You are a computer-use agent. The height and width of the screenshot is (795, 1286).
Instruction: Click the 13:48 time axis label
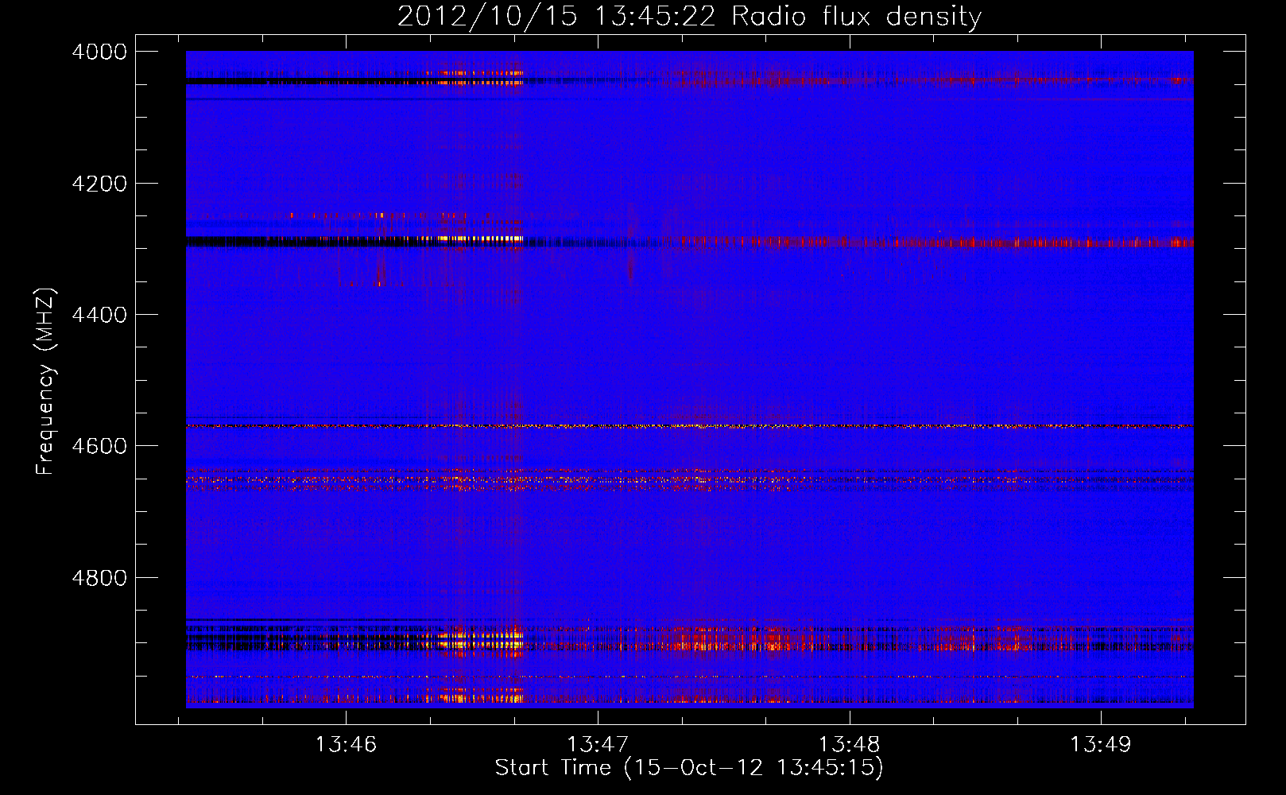click(849, 745)
